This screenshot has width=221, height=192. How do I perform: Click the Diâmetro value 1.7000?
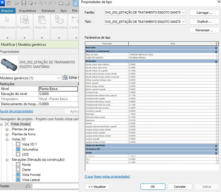(x=172, y=114)
